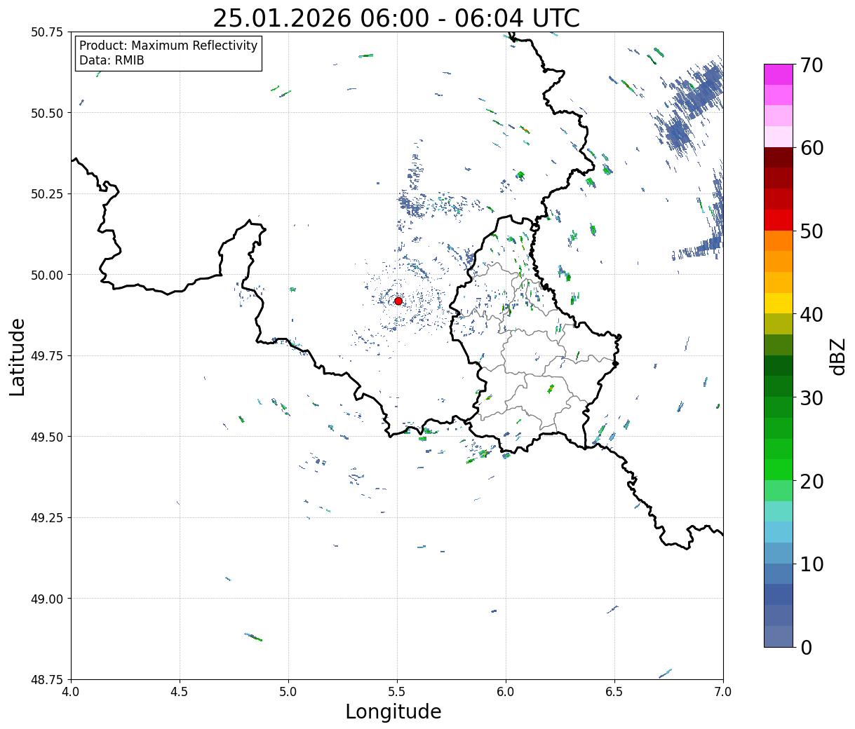Click the latitude tick label 49.00
Screen dimensions: 855x729
click(47, 599)
